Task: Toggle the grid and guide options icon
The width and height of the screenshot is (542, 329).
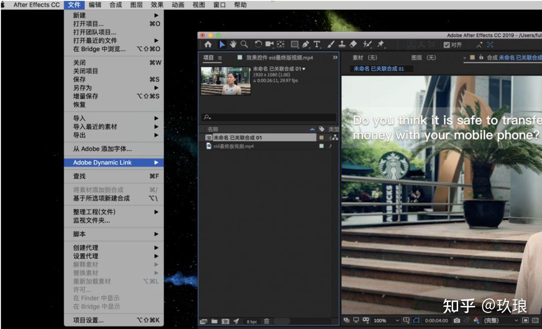Action: (406, 320)
